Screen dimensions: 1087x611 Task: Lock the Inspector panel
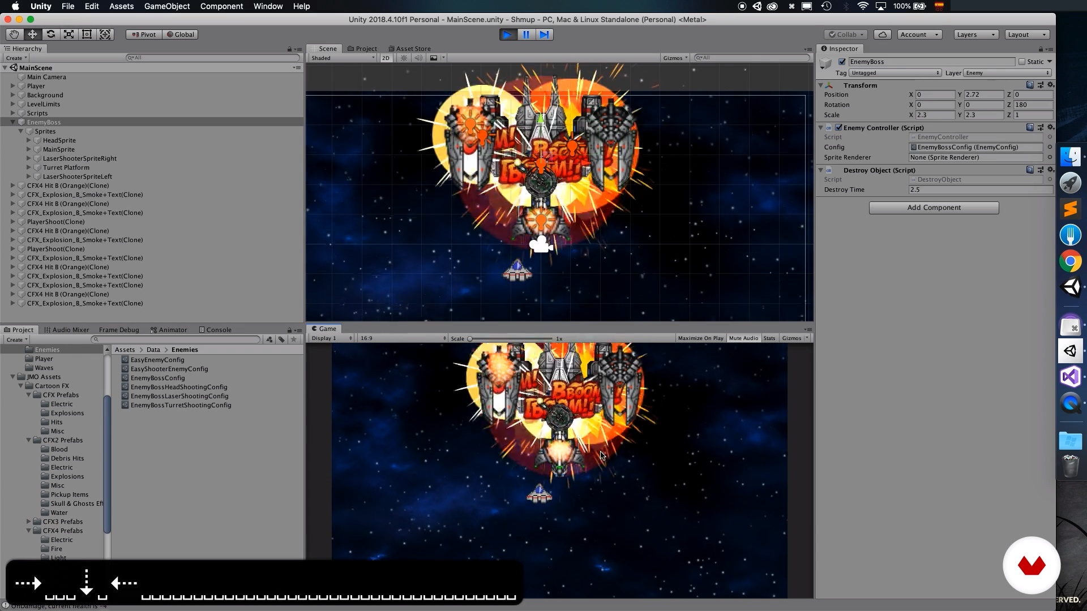(x=1041, y=49)
